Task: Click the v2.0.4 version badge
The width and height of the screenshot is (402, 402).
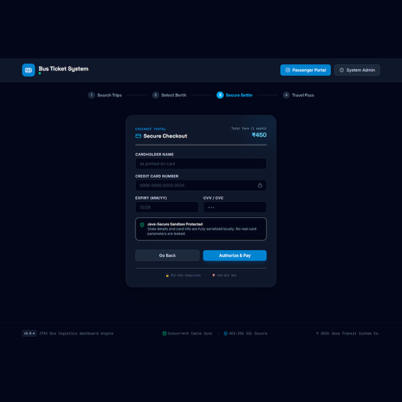Action: [x=29, y=333]
